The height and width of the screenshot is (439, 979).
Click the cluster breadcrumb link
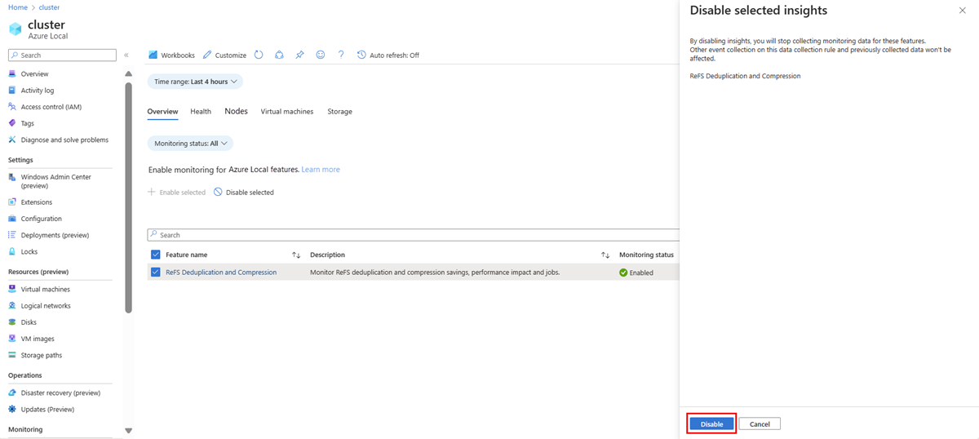(x=49, y=7)
